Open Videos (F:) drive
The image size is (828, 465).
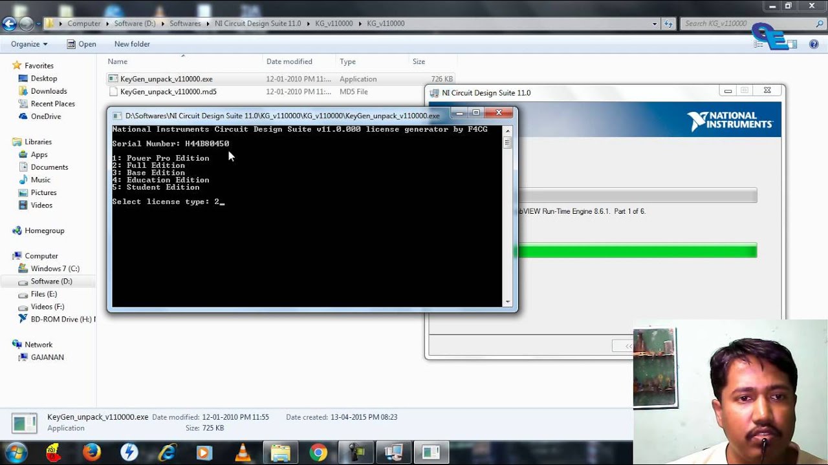pyautogui.click(x=47, y=307)
